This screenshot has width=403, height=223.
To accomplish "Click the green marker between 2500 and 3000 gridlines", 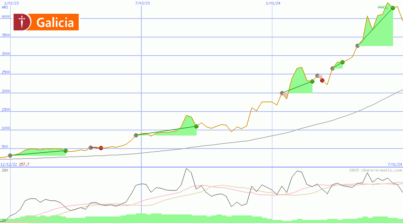I will pyautogui.click(x=342, y=62).
